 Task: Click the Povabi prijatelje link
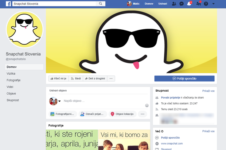pyautogui.click(x=170, y=97)
